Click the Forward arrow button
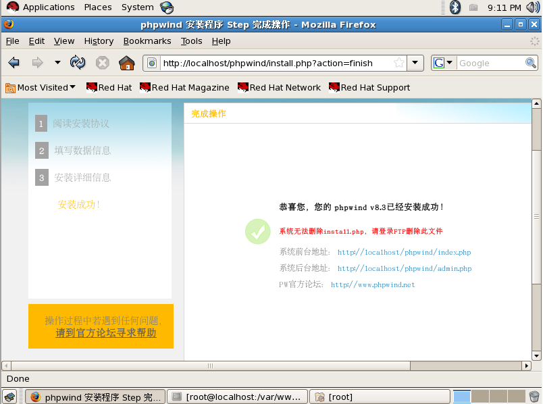Screen dimensions: 543x404 pos(37,63)
